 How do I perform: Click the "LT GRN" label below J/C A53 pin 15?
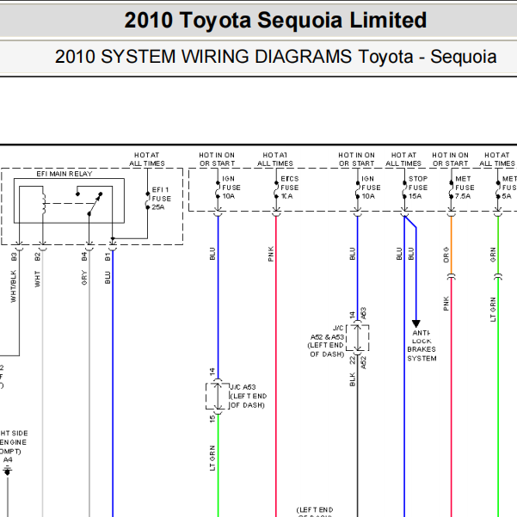point(212,458)
